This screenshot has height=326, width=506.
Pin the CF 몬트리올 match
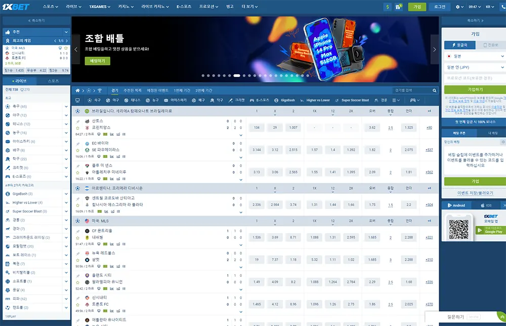pos(77,231)
